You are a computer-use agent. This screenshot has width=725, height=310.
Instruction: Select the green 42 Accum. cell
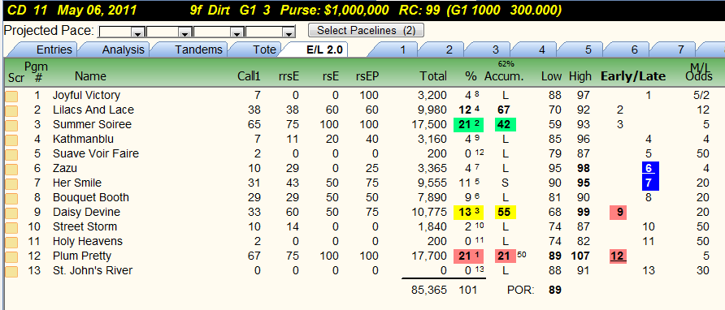[x=505, y=125]
